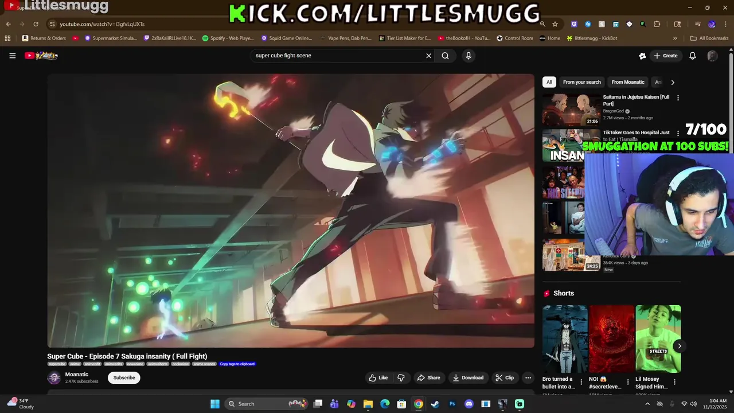The height and width of the screenshot is (413, 734).
Task: Open the 24:25 duration video thumbnail
Action: pyautogui.click(x=571, y=255)
